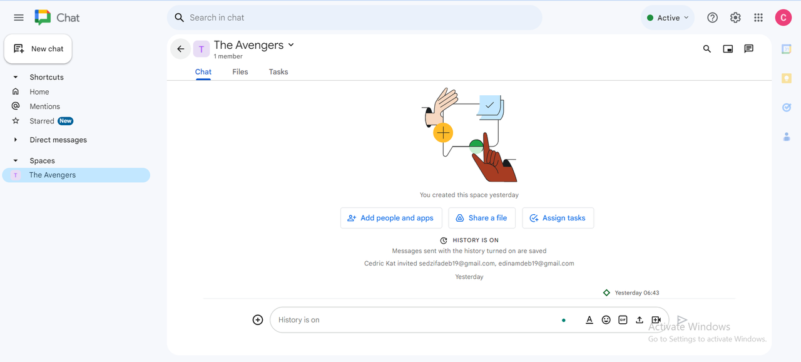Click the History is on message field
The width and height of the screenshot is (801, 362).
[x=413, y=320]
